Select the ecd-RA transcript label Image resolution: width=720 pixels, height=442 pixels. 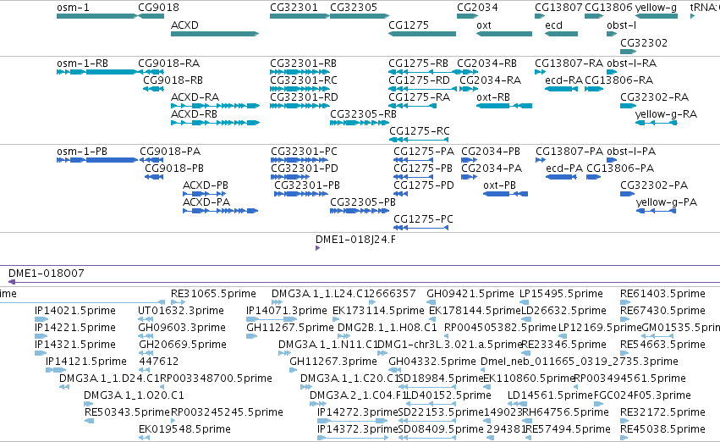point(563,80)
